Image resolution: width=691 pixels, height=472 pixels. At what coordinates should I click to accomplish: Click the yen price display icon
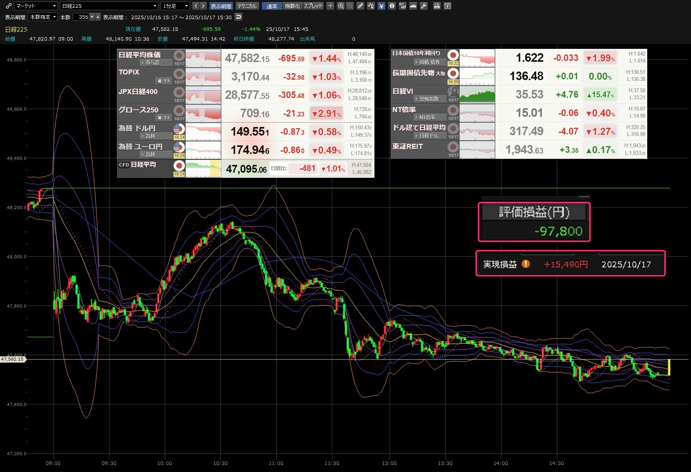(x=381, y=6)
